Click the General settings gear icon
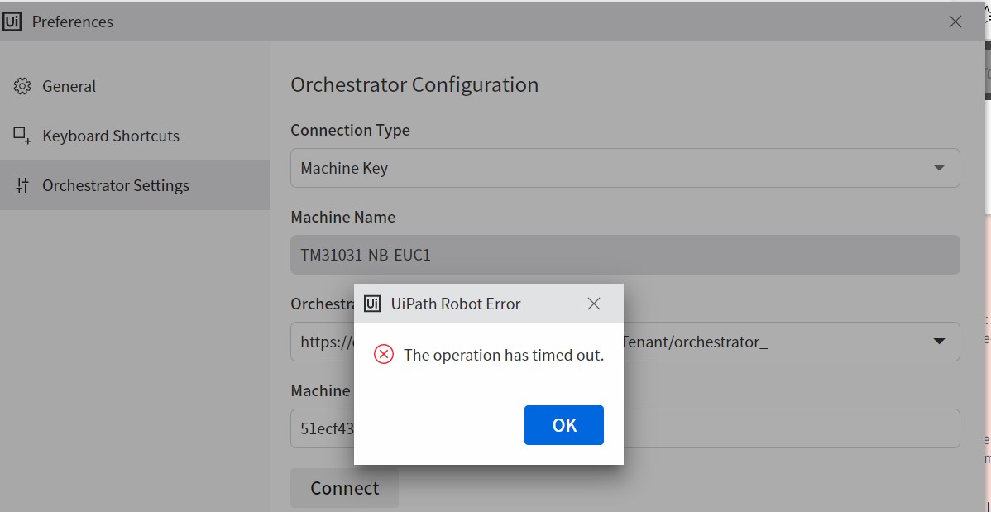Viewport: 991px width, 512px height. coord(21,85)
